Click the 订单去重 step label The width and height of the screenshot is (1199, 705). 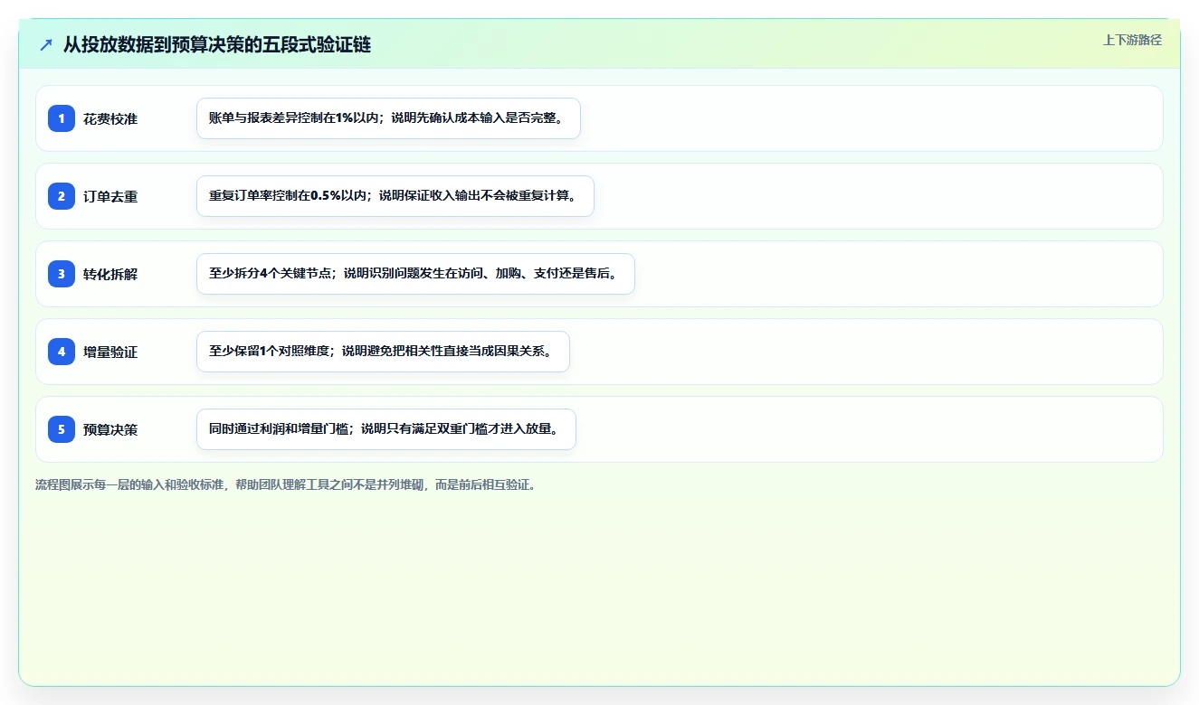(x=110, y=196)
